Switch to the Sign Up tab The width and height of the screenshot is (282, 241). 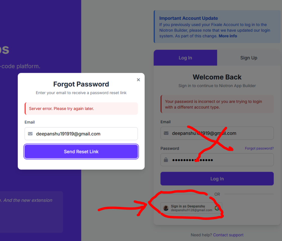tap(249, 58)
